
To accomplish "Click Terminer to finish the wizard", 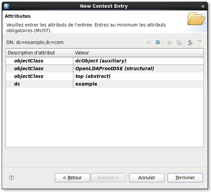I will 185,178.
